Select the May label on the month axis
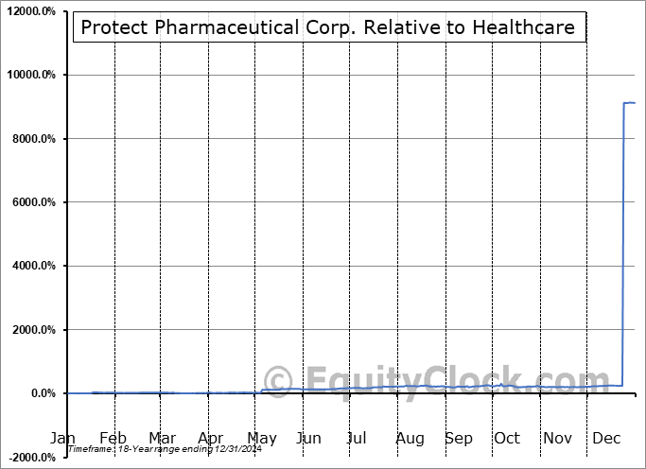 point(261,439)
